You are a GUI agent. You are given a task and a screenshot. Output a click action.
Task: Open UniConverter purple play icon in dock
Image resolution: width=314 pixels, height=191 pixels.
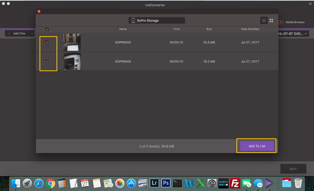(x=270, y=183)
